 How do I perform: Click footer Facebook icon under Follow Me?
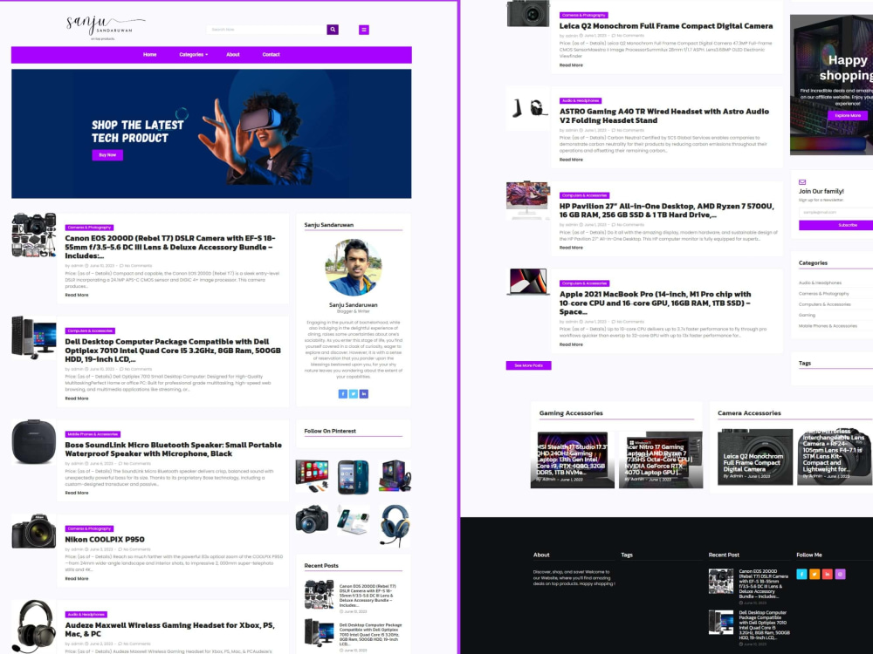(x=801, y=574)
